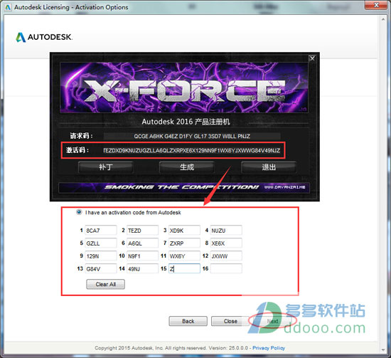Close the X-Force keygen panel with its X
The width and height of the screenshot is (391, 358).
click(312, 58)
